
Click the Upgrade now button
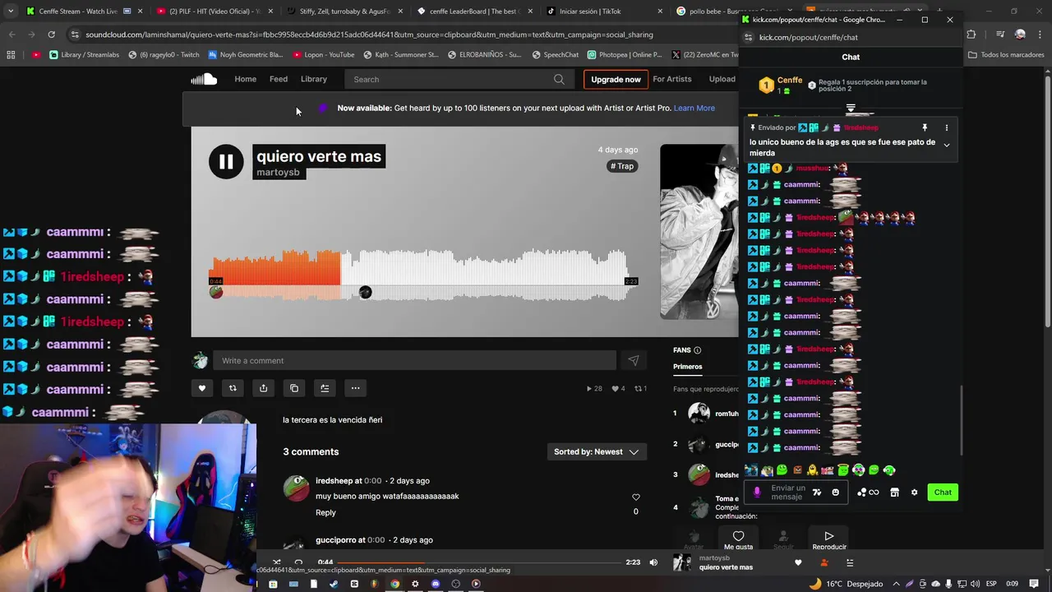616,79
